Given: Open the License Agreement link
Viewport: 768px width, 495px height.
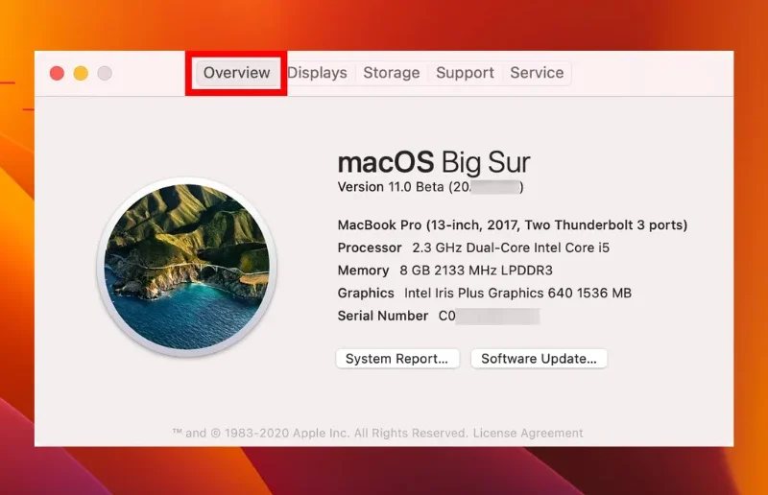Looking at the screenshot, I should pos(528,433).
